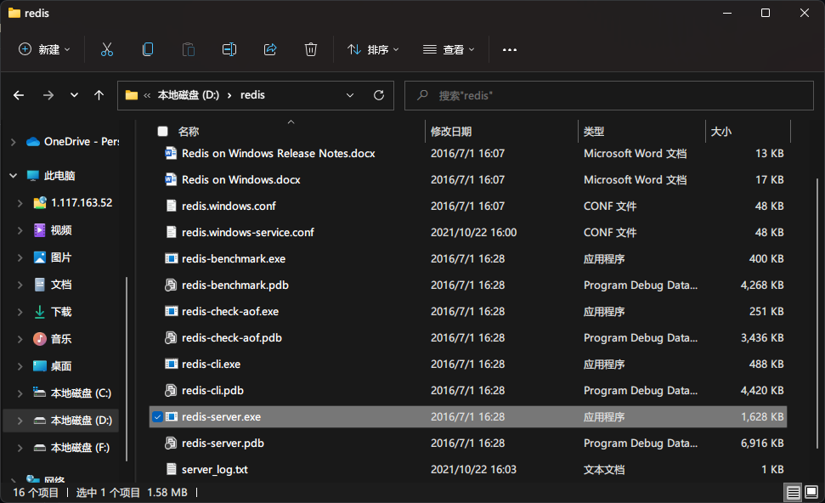Open the 新建 (New) dropdown
Viewport: 825px width, 503px height.
(44, 49)
